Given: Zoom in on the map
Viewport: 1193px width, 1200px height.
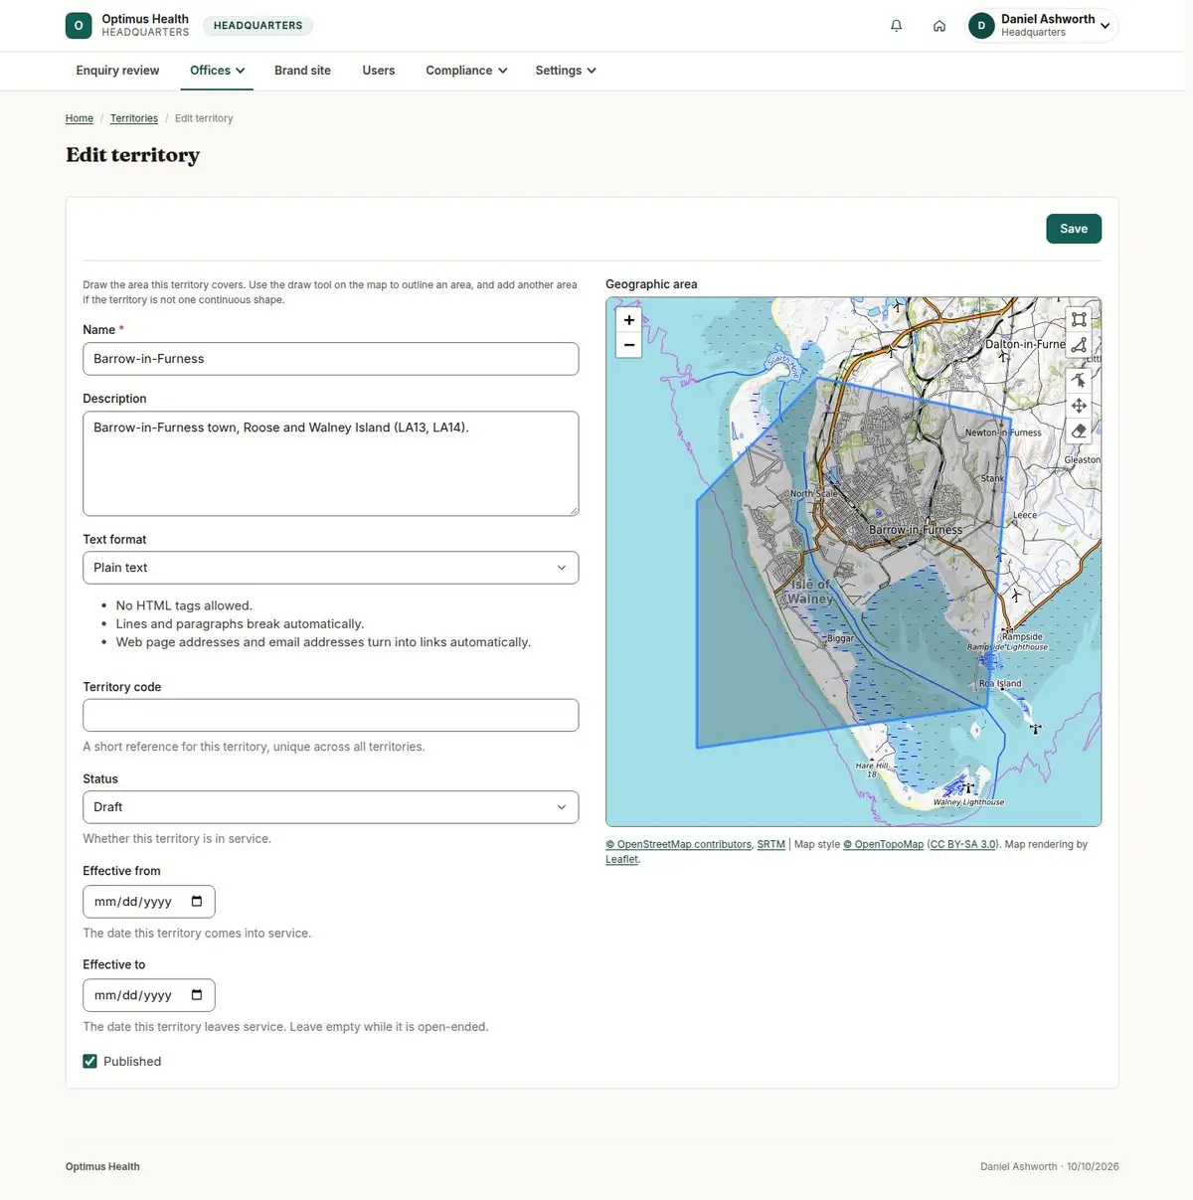Looking at the screenshot, I should 629,320.
